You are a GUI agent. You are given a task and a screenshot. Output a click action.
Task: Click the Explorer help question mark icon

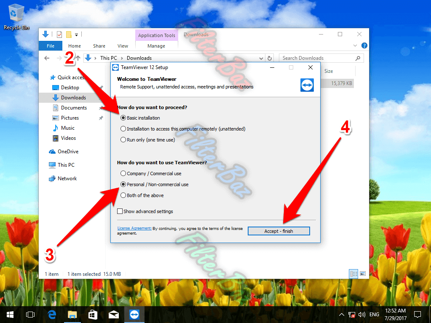tap(364, 45)
